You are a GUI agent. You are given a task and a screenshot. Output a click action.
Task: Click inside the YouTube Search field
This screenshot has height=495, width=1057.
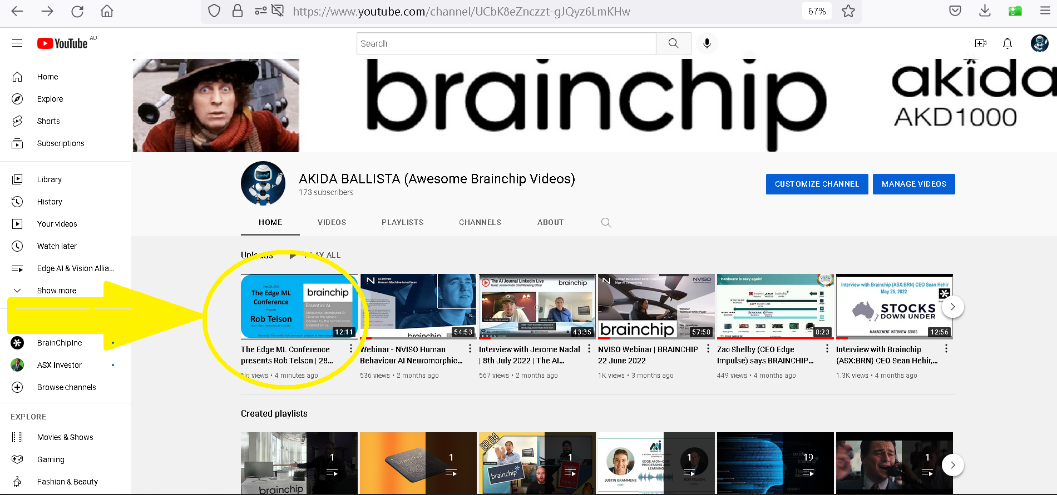[506, 43]
